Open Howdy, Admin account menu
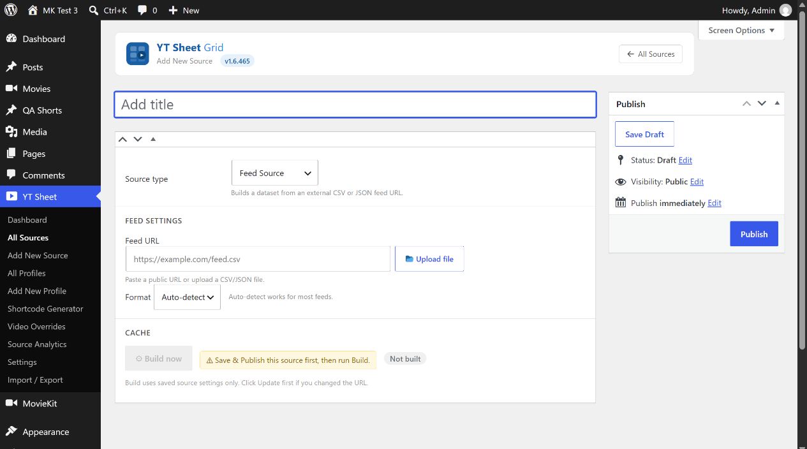This screenshot has width=807, height=449. (x=757, y=10)
